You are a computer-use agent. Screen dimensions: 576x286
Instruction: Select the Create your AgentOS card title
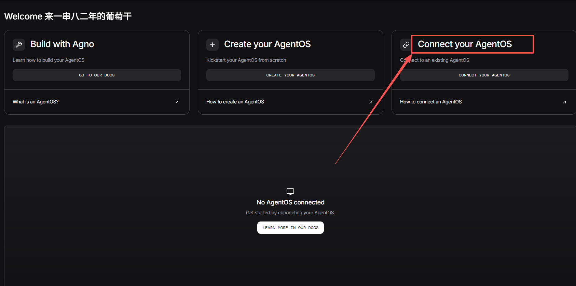pyautogui.click(x=267, y=44)
